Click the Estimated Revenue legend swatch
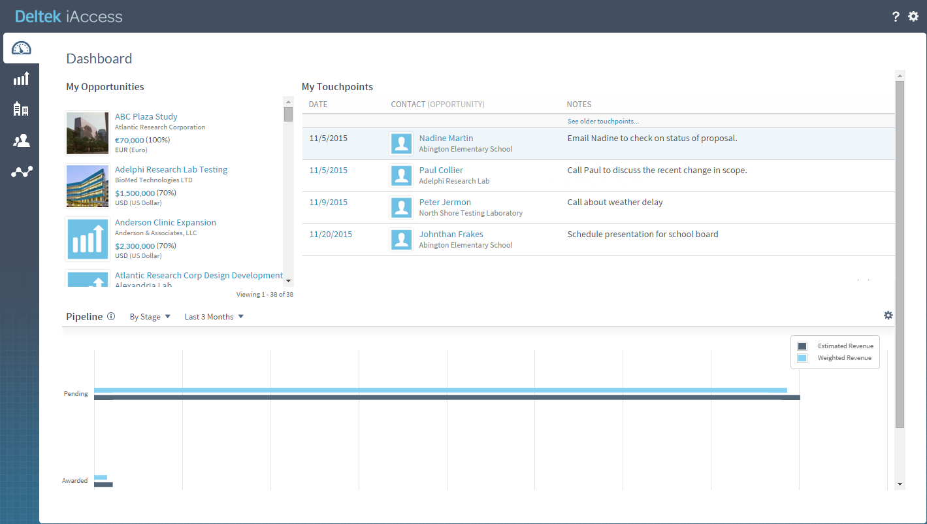The width and height of the screenshot is (927, 524). click(x=802, y=346)
